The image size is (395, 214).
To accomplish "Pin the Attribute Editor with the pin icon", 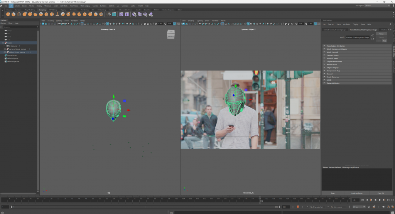I will [390, 24].
